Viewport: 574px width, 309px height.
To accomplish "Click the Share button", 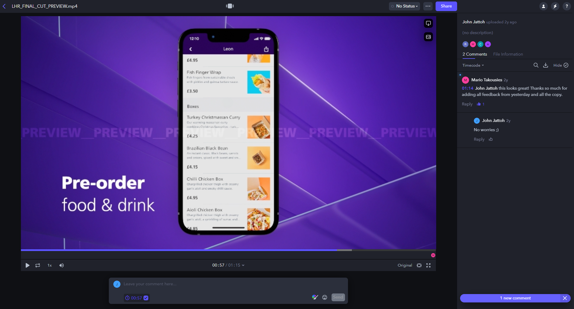I will [446, 6].
